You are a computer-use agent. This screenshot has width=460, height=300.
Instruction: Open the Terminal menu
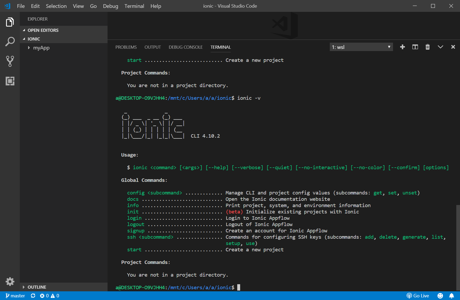(x=134, y=6)
